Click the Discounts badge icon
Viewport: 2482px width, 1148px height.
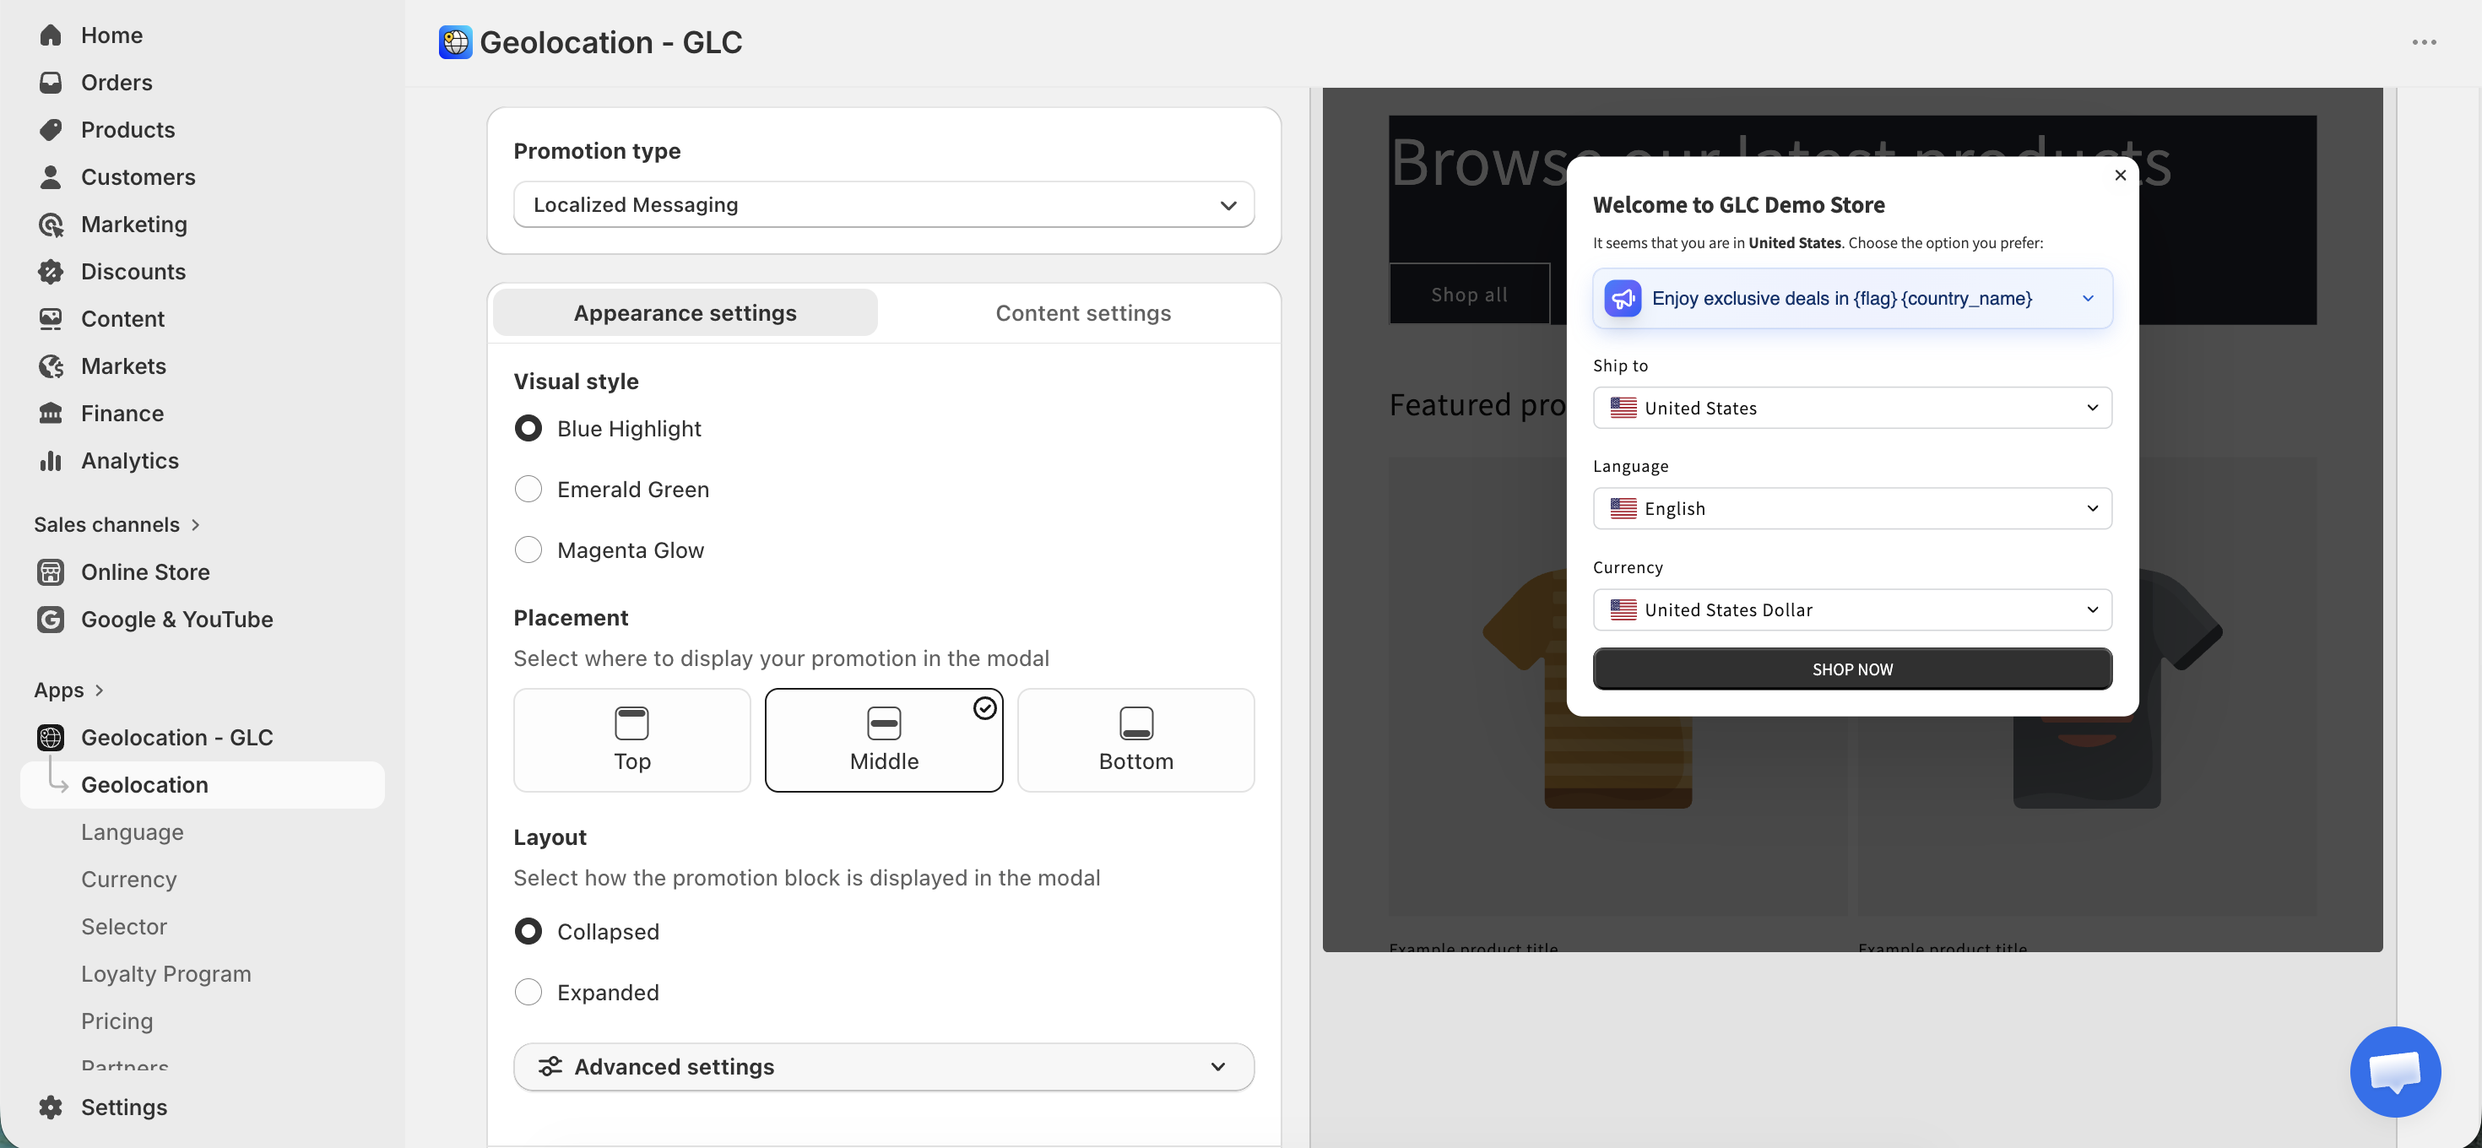50,272
